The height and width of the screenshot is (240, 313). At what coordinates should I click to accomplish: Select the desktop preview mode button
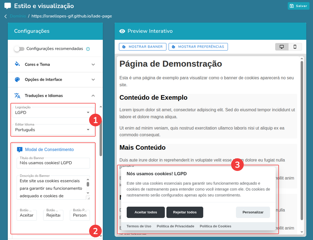pos(282,46)
